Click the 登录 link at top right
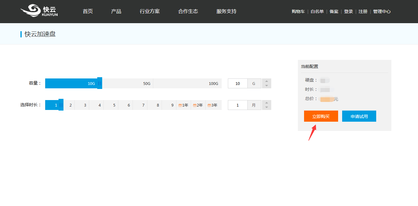The width and height of the screenshot is (418, 206). tap(348, 11)
